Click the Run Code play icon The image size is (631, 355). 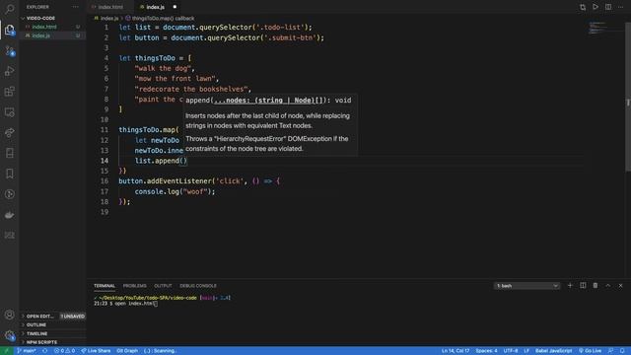click(596, 7)
